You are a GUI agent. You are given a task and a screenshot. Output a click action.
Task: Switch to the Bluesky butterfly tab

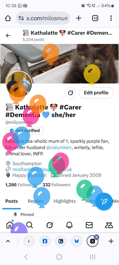tap(76, 241)
